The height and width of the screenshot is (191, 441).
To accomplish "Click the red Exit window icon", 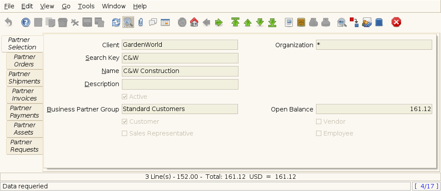I will (x=396, y=22).
